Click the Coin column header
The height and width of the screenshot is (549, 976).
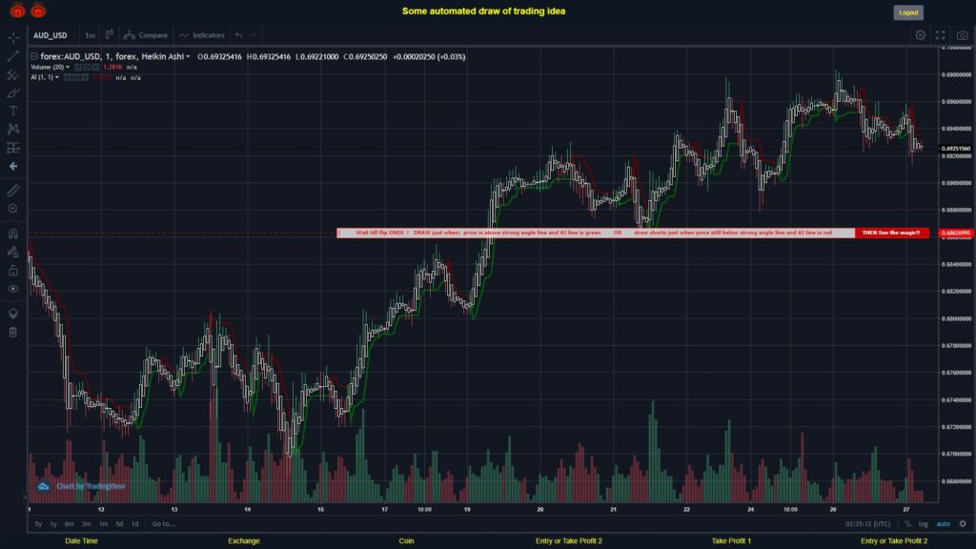(x=406, y=541)
